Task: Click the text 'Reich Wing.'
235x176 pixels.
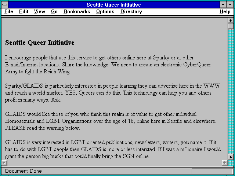Action: click(x=57, y=72)
